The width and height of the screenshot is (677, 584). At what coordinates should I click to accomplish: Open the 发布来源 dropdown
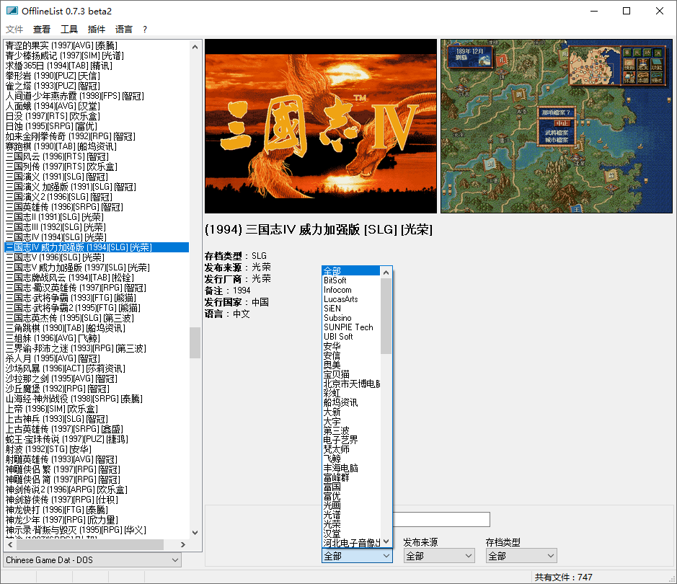point(439,556)
